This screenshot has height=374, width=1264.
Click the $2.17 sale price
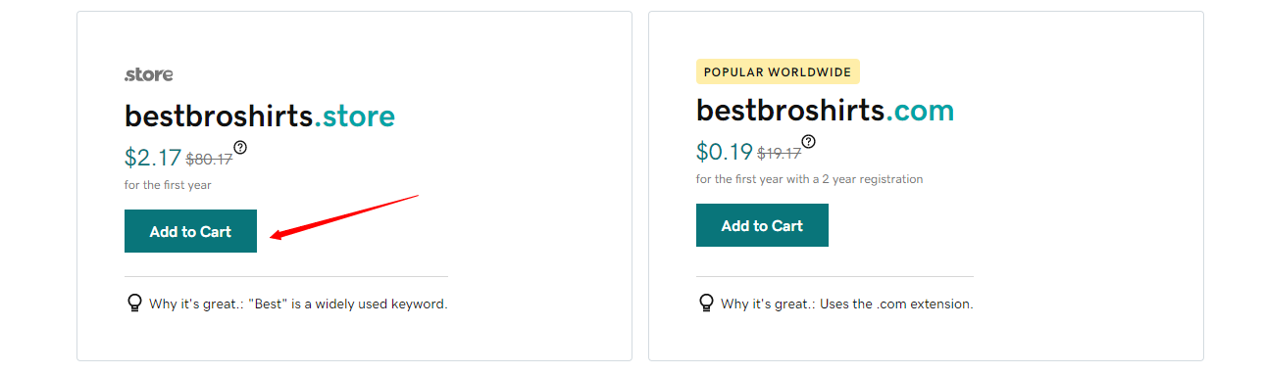(x=153, y=158)
